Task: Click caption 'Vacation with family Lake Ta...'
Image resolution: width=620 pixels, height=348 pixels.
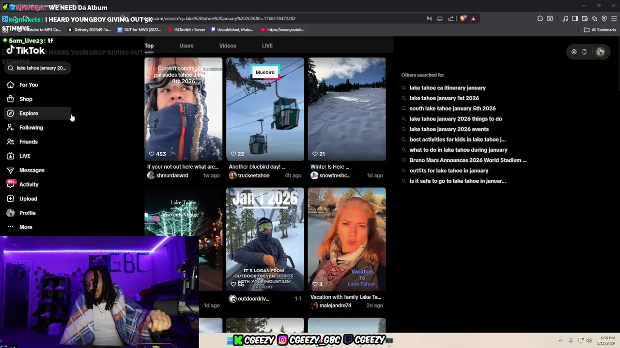Action: [345, 297]
